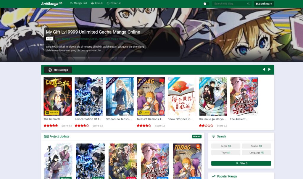This screenshot has height=179, width=303.
Task: Open Ore no Ie ga Maryo... cover thumbnail
Action: point(213,97)
